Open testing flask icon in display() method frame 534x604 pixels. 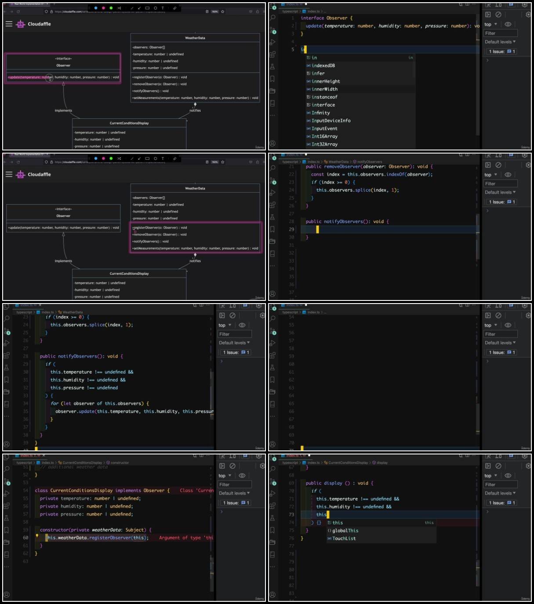[x=272, y=518]
